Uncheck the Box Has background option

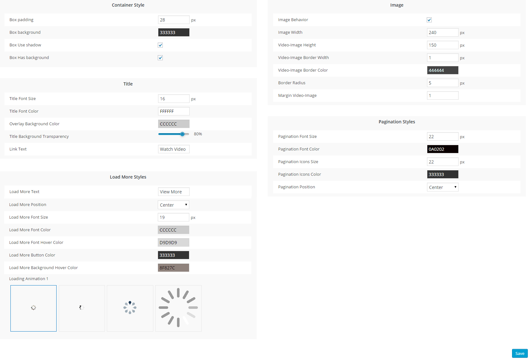coord(160,58)
